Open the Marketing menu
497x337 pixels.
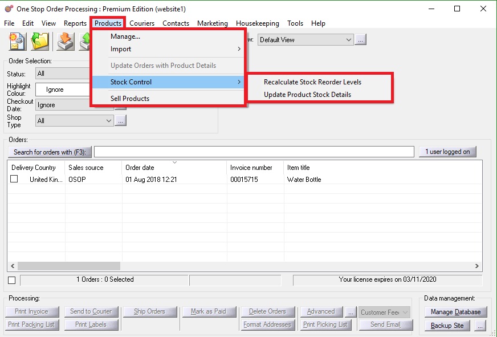[213, 23]
